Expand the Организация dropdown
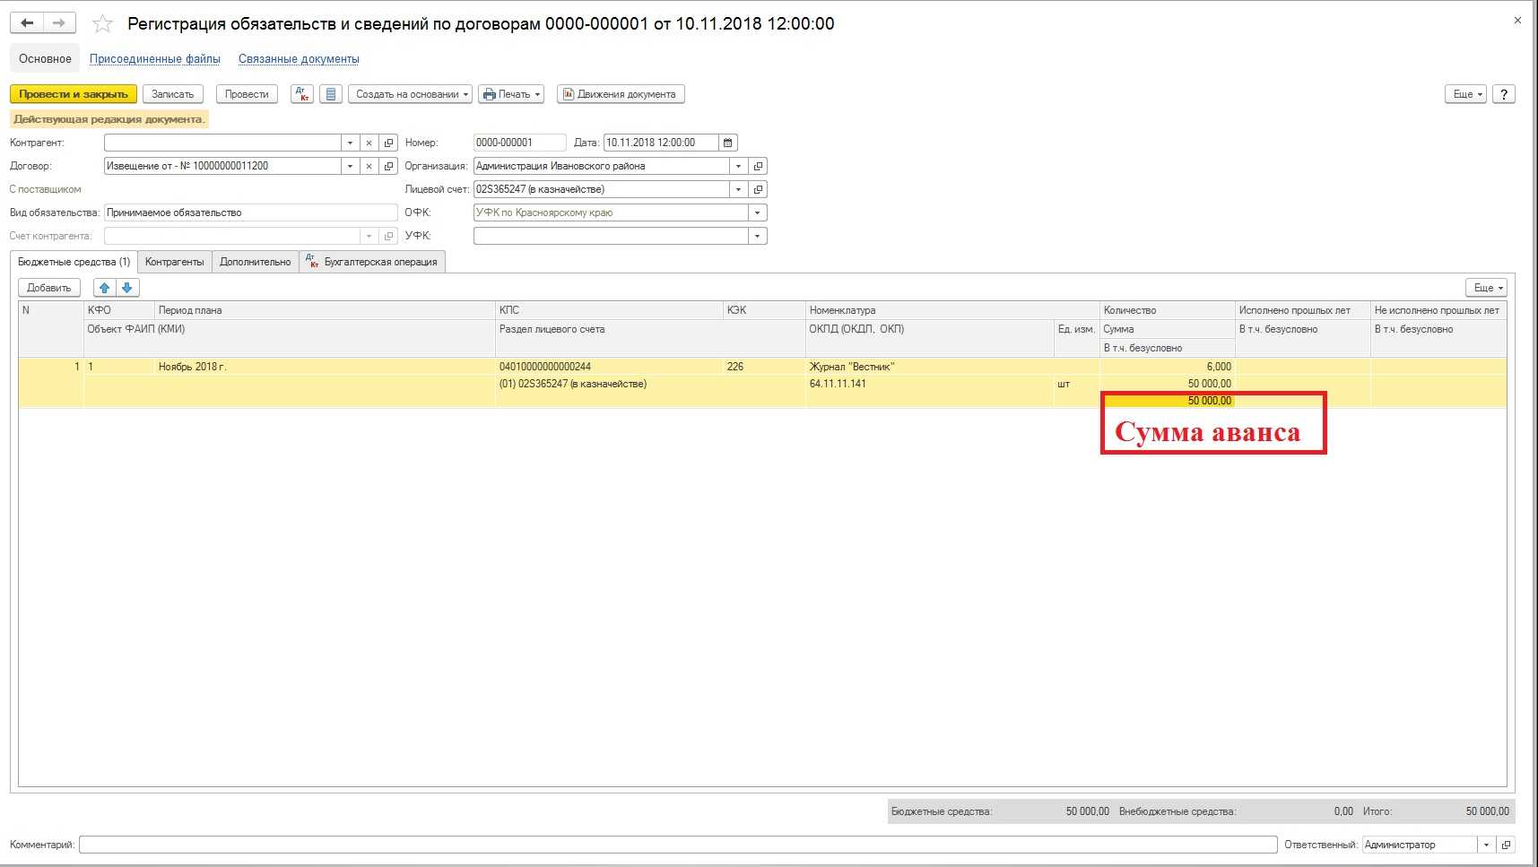Screen dimensions: 1538x867 pos(738,166)
